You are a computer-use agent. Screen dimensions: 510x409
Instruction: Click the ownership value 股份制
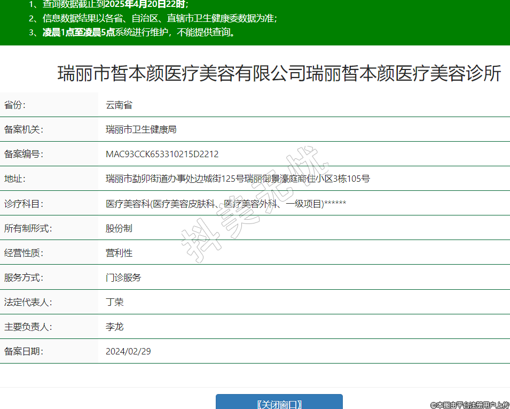[x=119, y=228]
